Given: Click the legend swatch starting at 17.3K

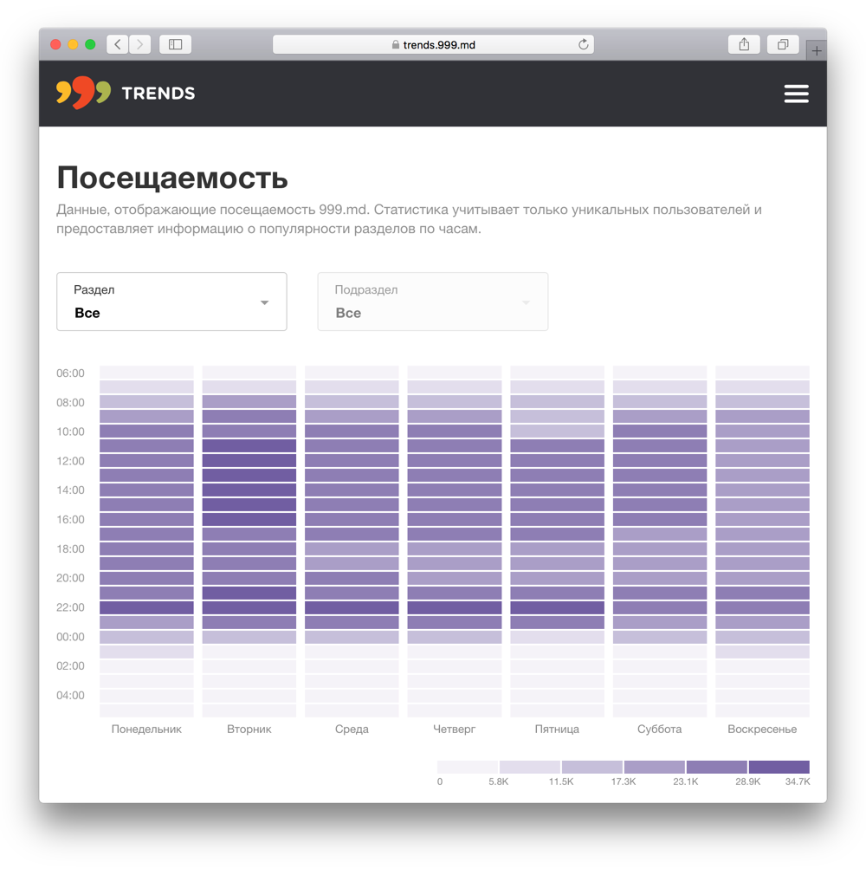Looking at the screenshot, I should [655, 767].
